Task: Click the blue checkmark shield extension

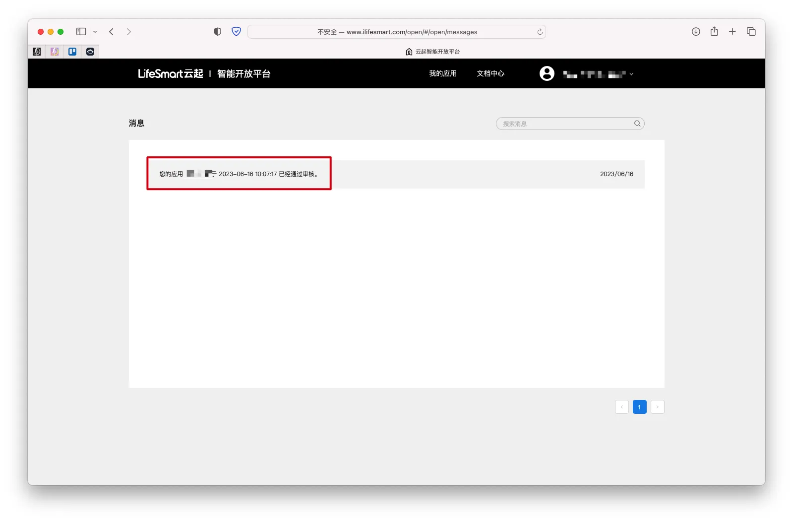Action: point(237,32)
